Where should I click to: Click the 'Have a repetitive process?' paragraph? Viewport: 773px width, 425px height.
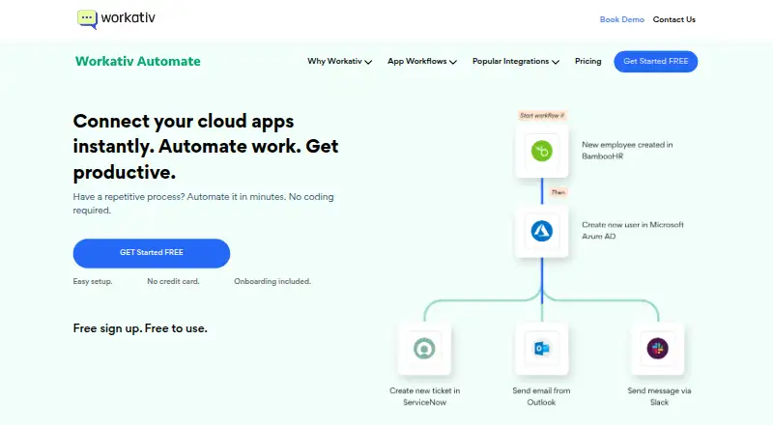coord(203,203)
